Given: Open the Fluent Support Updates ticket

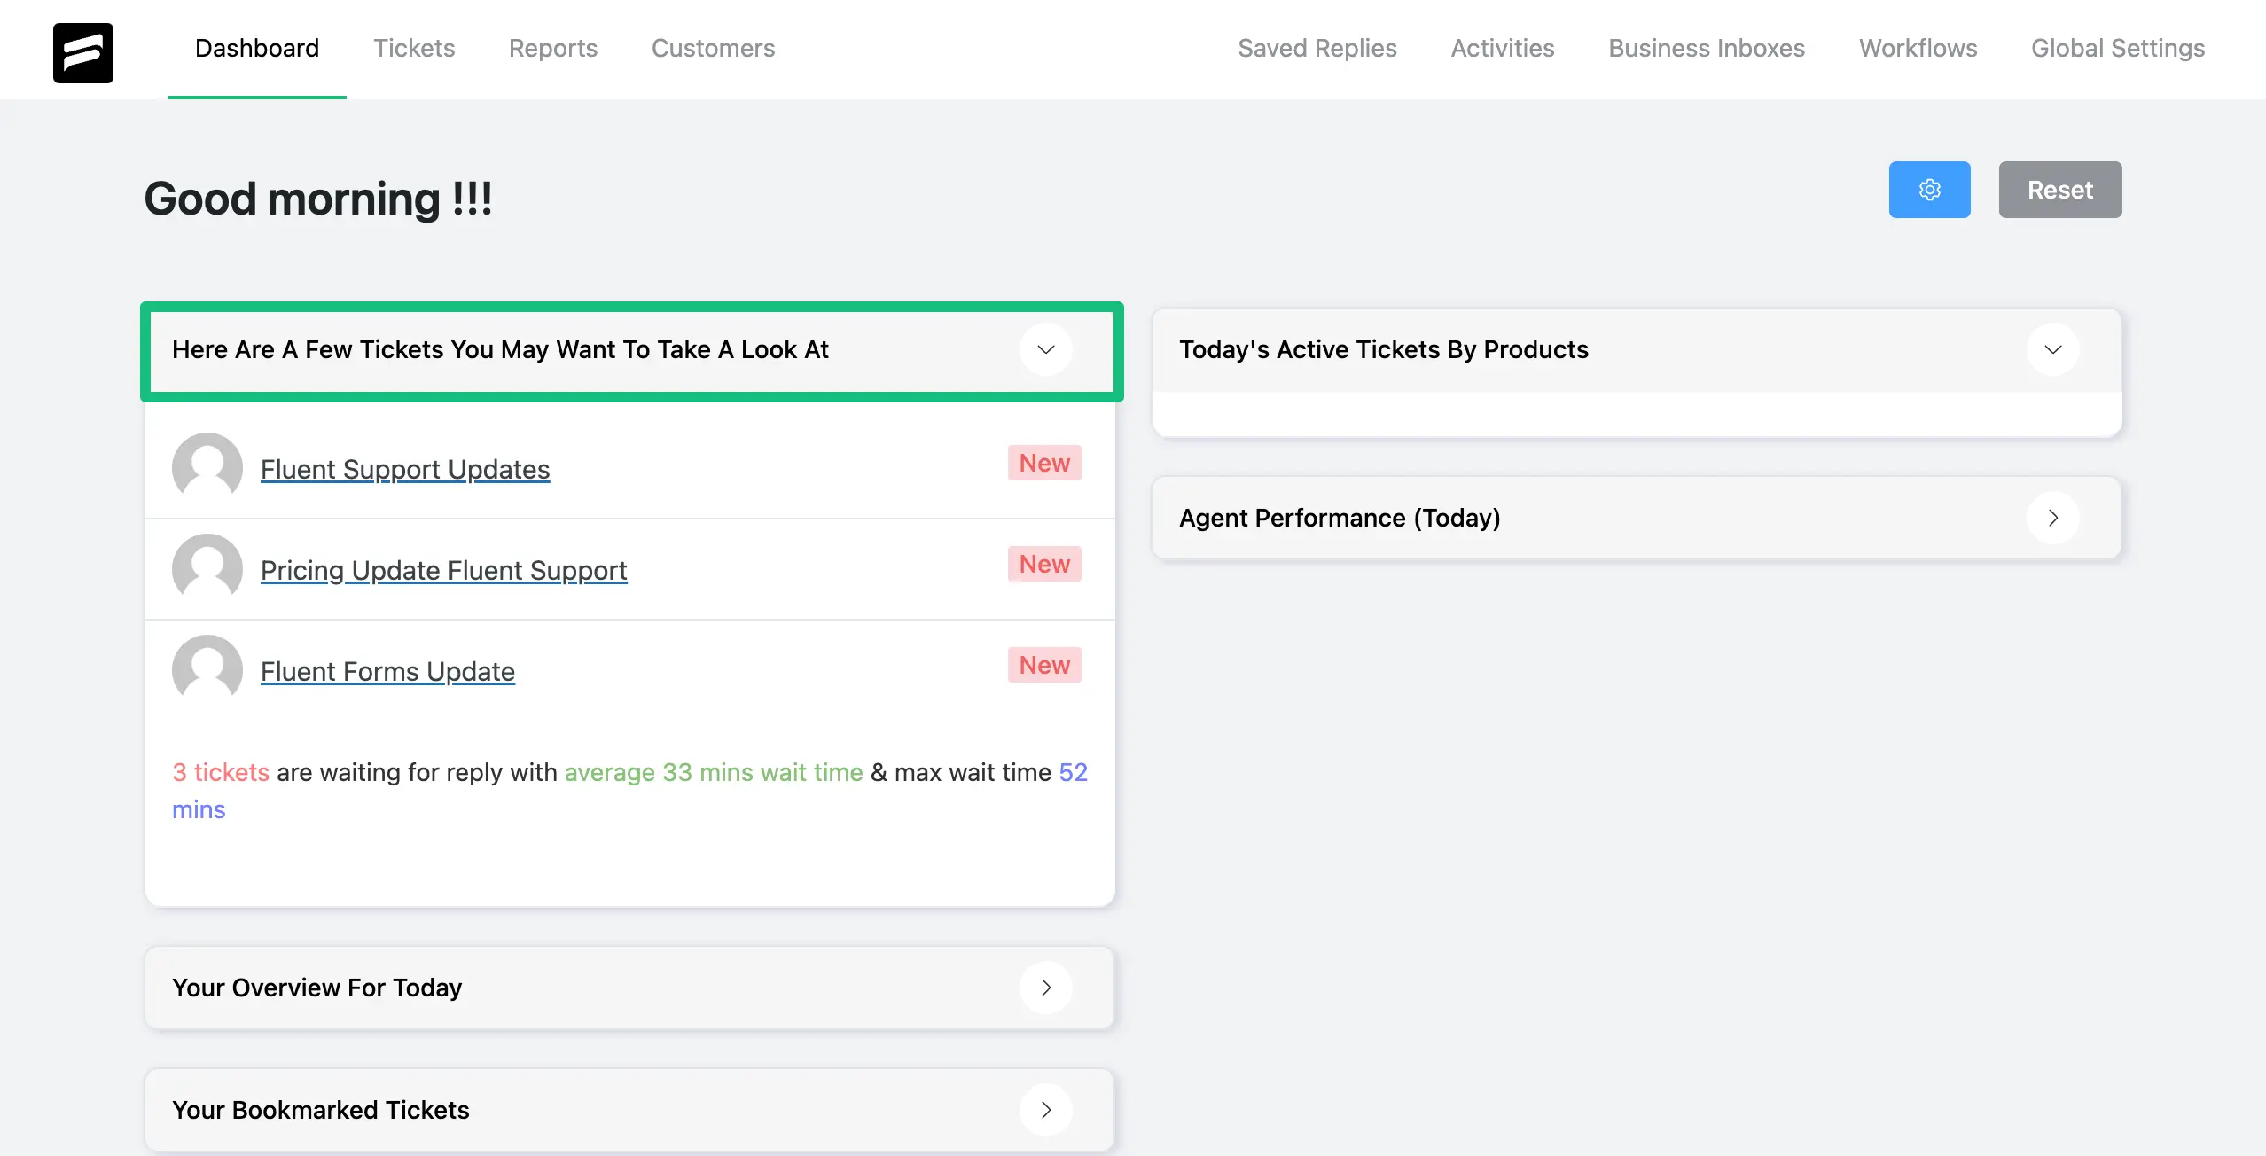Looking at the screenshot, I should click(405, 469).
